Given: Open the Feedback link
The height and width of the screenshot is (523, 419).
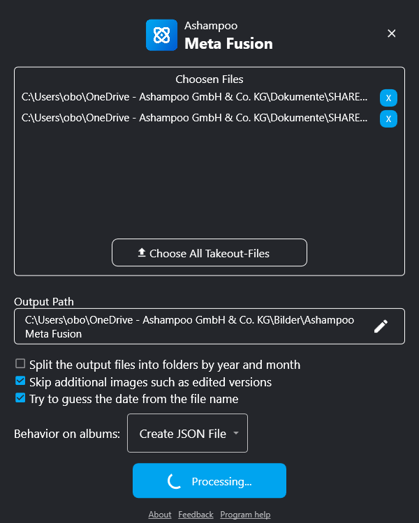Looking at the screenshot, I should [x=196, y=515].
